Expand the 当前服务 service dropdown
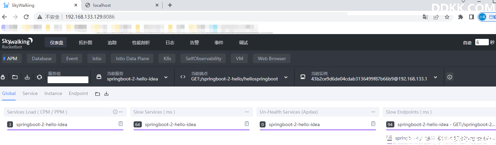This screenshot has height=145, width=496. tap(166, 77)
